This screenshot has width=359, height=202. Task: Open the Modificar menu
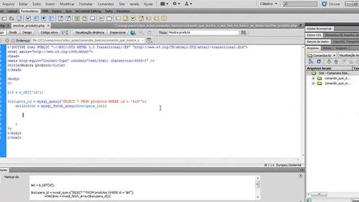click(67, 4)
